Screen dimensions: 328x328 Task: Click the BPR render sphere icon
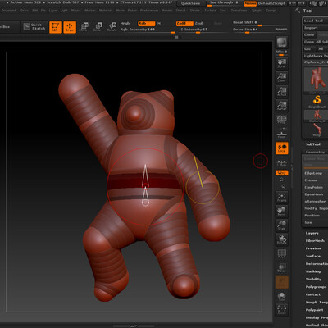[281, 43]
